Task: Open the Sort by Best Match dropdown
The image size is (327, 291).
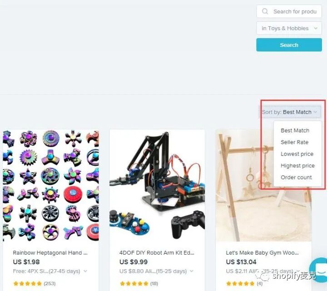Action: [x=290, y=112]
